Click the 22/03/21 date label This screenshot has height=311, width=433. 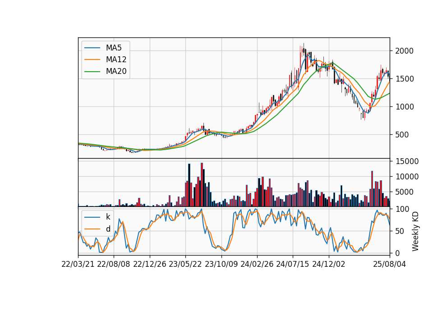point(78,264)
